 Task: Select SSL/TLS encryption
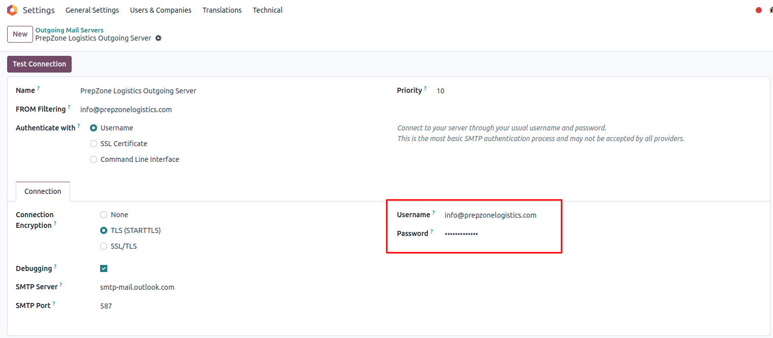[x=104, y=246]
